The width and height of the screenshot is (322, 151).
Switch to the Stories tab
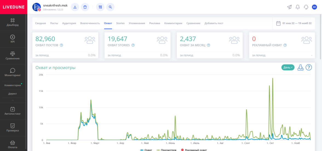coord(120,23)
